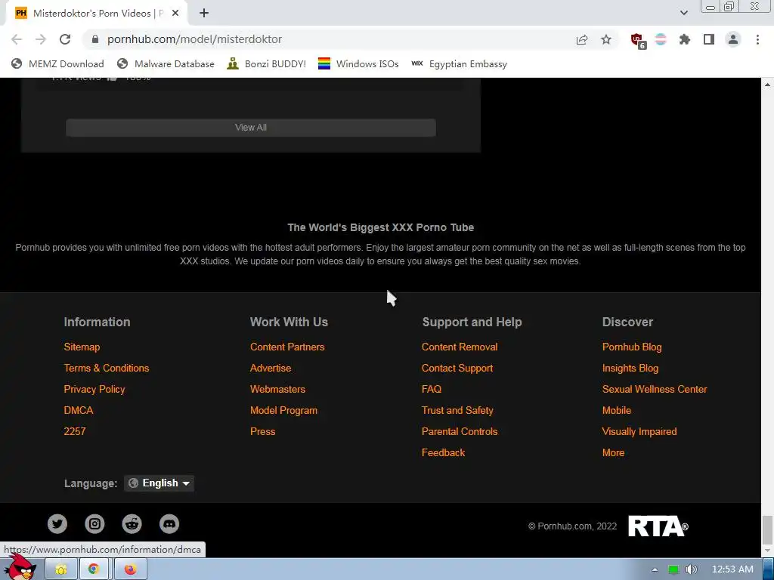Open the Windows ISOs bookmark
This screenshot has height=580, width=774.
(x=358, y=64)
